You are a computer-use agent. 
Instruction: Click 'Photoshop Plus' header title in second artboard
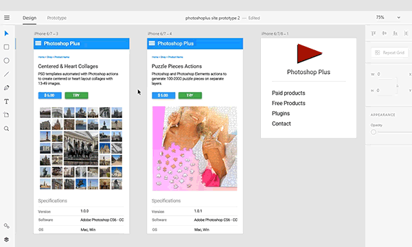coord(176,44)
